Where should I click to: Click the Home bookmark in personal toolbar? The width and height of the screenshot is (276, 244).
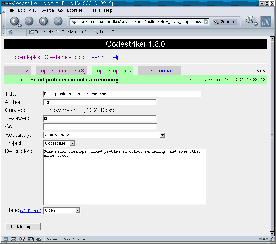tap(16, 32)
